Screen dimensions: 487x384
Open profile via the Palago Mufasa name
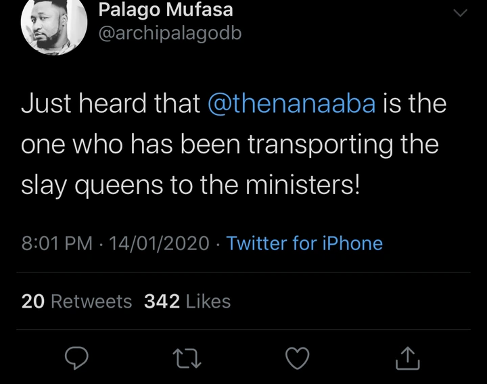click(166, 10)
